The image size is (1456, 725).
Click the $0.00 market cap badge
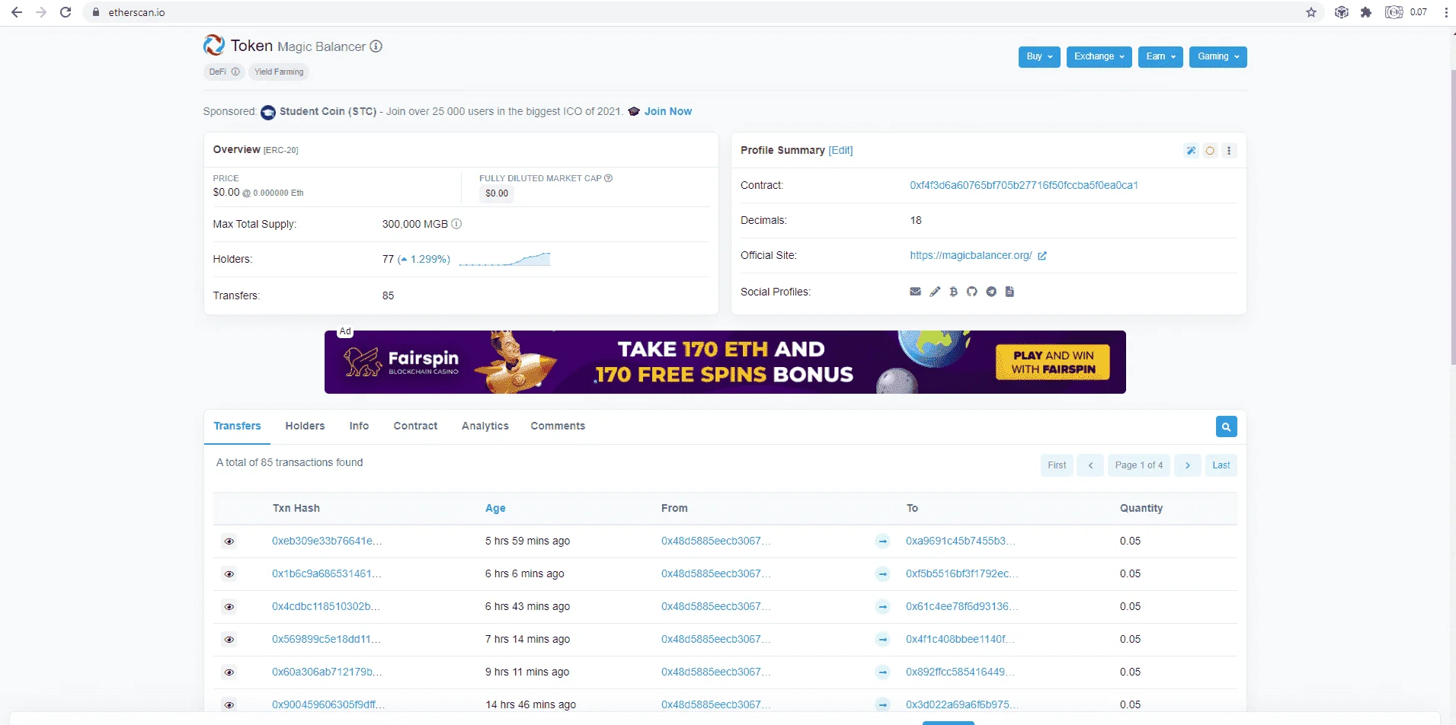(497, 193)
